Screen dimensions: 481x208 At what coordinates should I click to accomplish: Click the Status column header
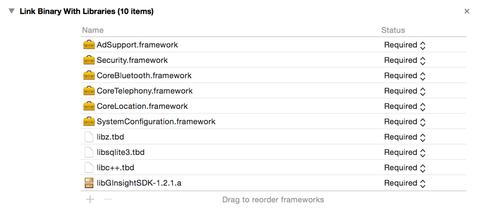393,30
